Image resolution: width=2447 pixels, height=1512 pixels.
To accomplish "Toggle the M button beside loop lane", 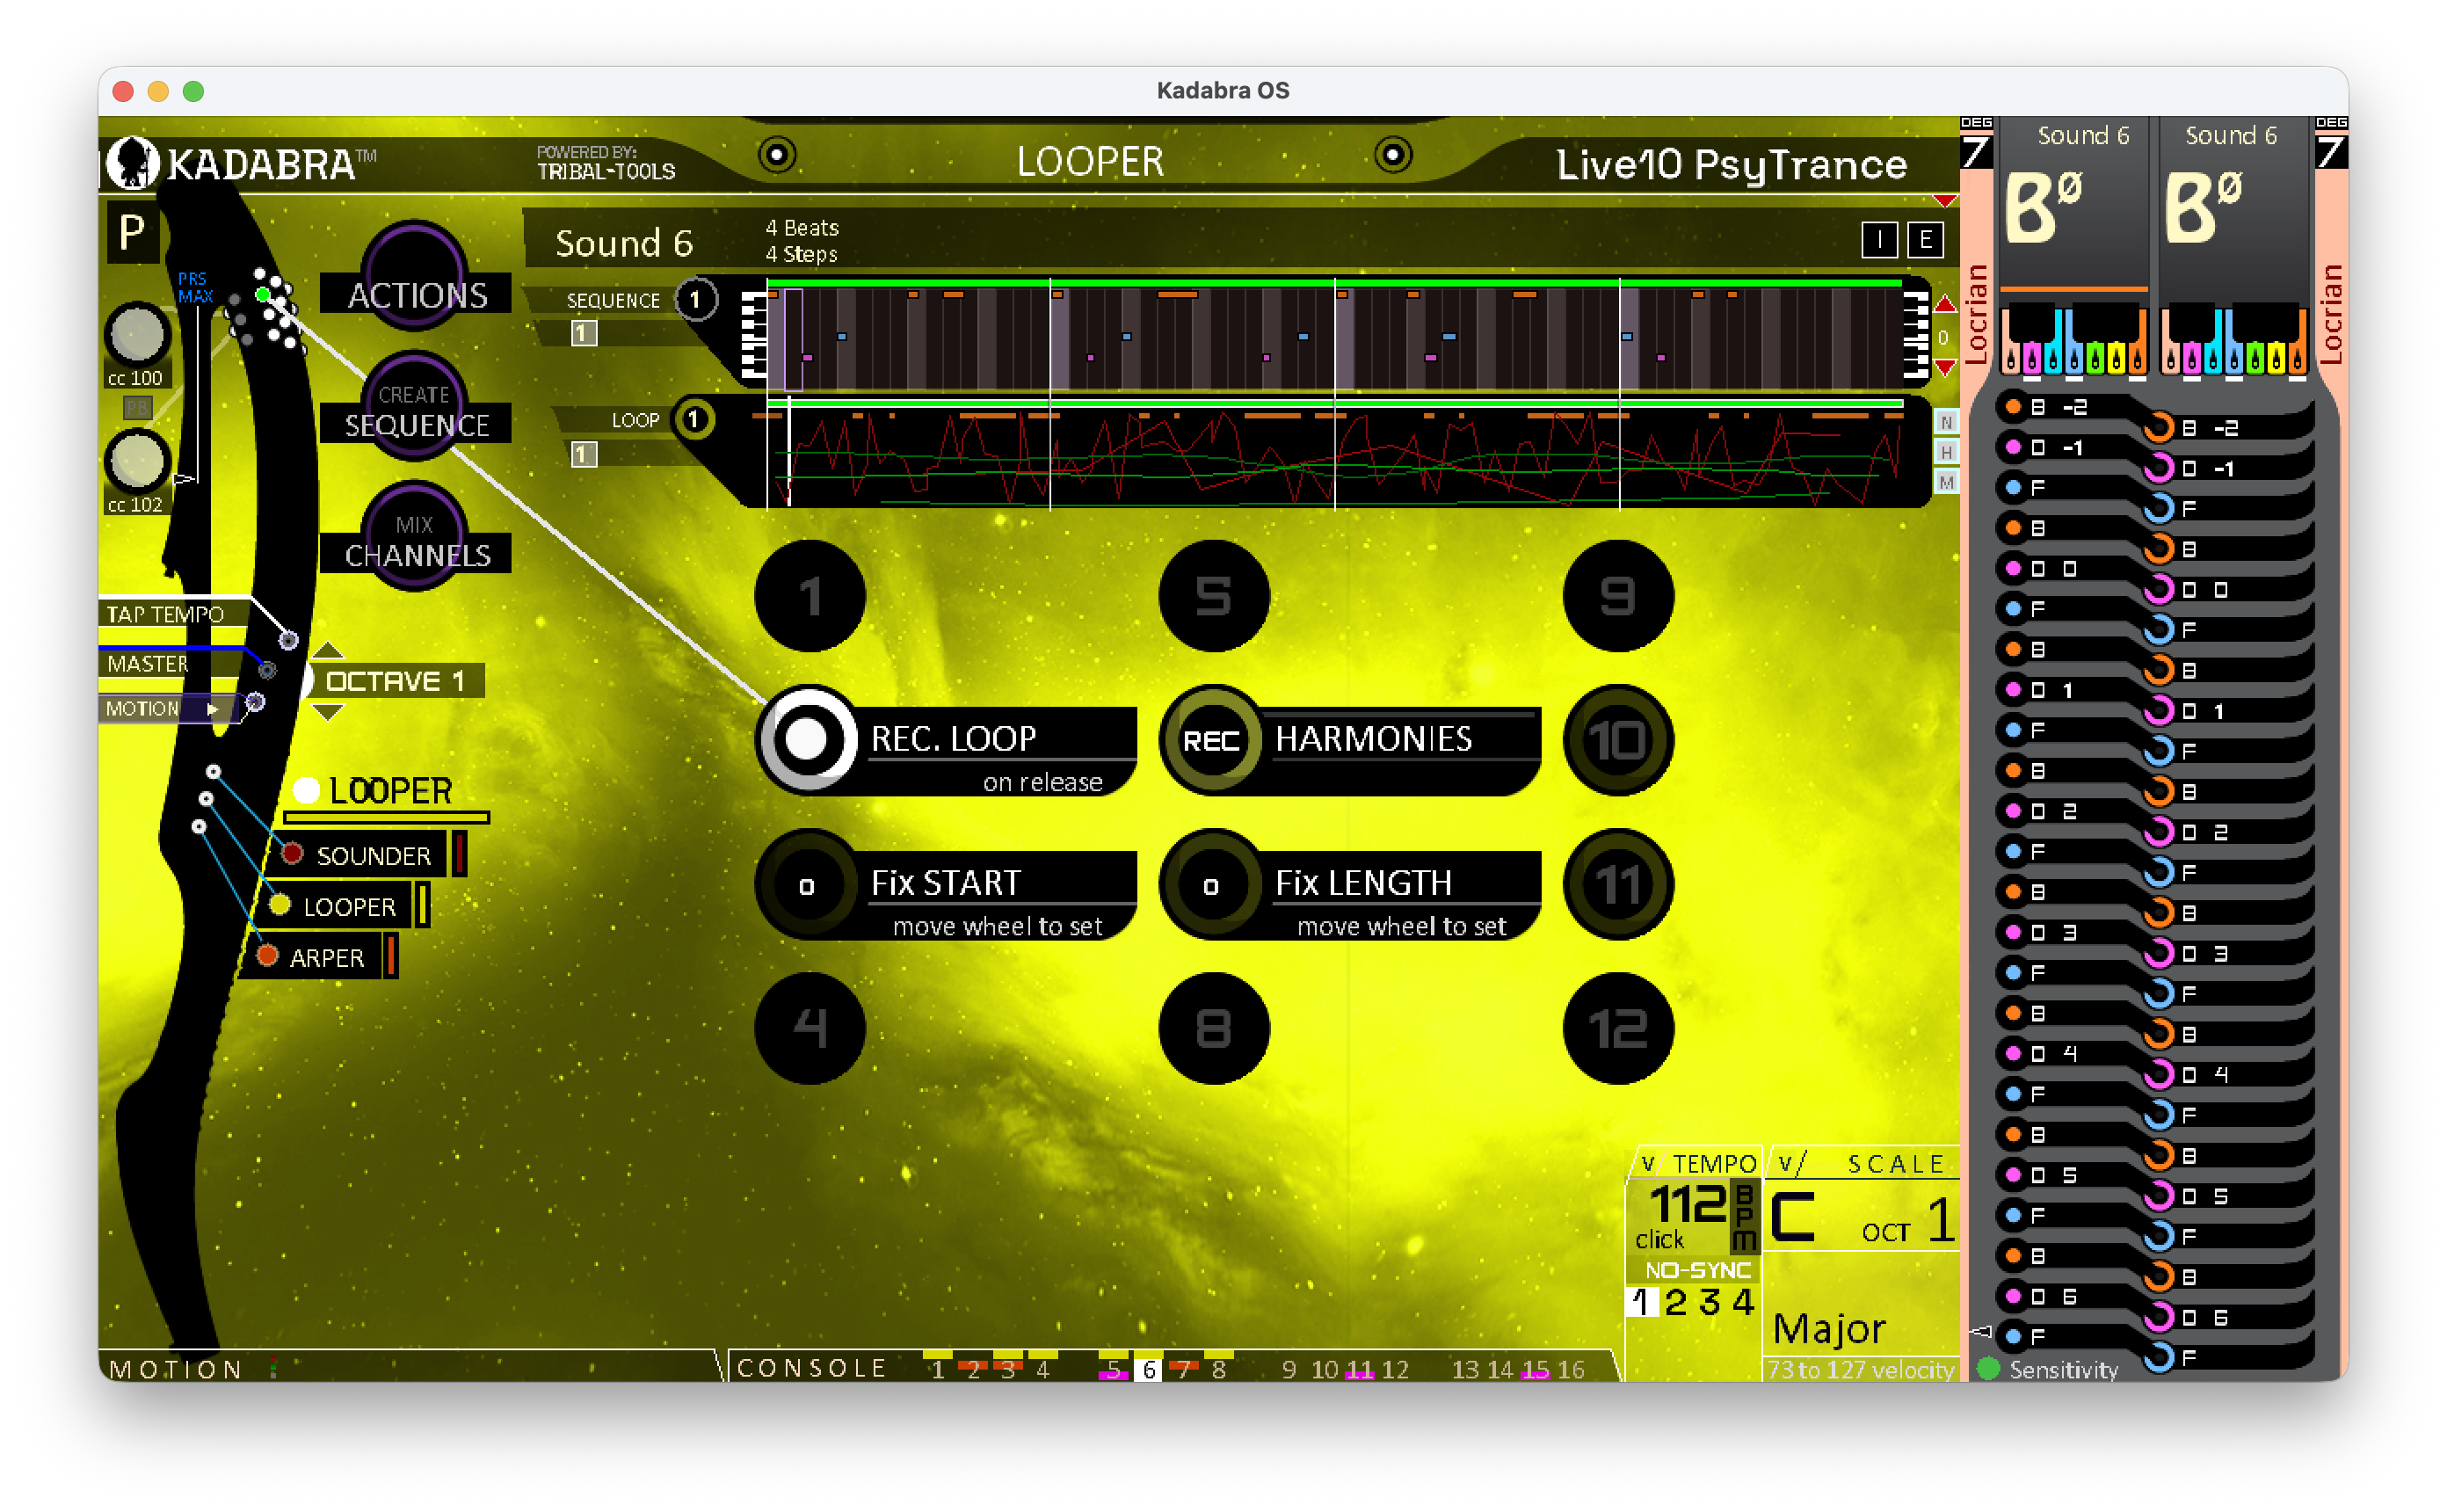I will 1945,482.
